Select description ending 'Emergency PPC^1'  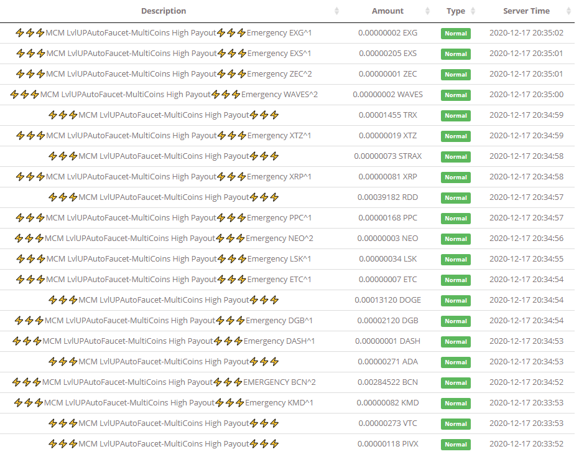click(x=164, y=218)
